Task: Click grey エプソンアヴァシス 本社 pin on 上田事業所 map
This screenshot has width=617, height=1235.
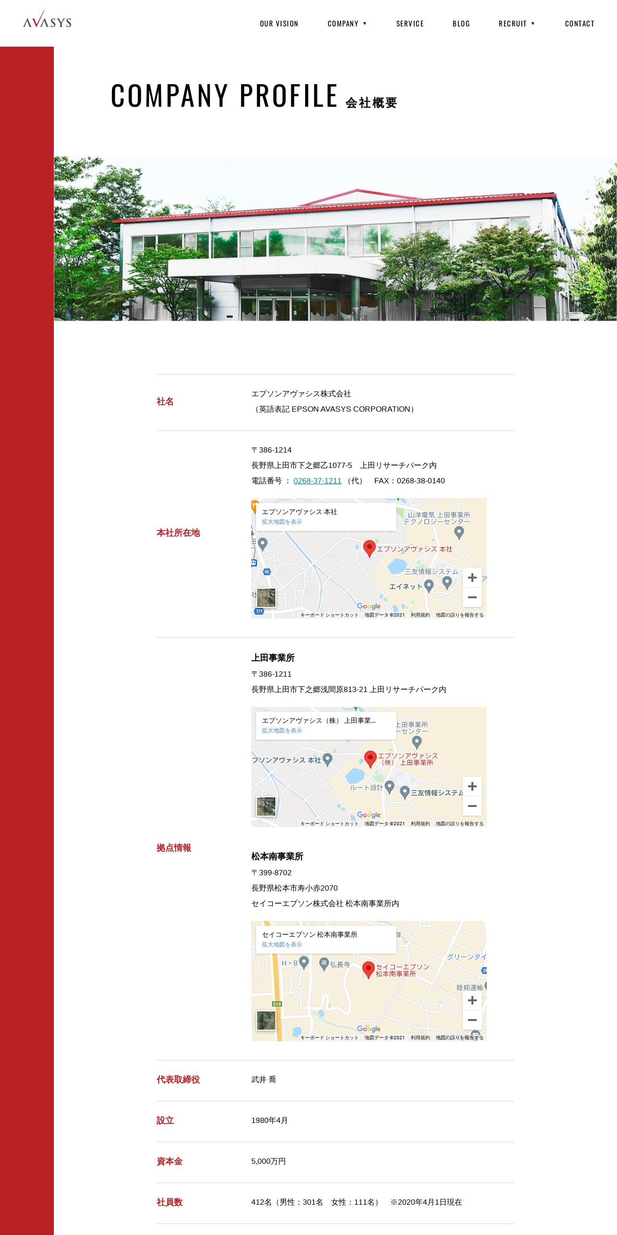Action: [x=327, y=759]
